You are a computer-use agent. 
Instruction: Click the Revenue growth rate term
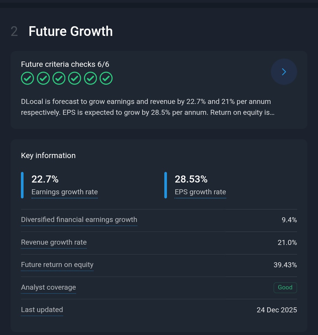(54, 243)
